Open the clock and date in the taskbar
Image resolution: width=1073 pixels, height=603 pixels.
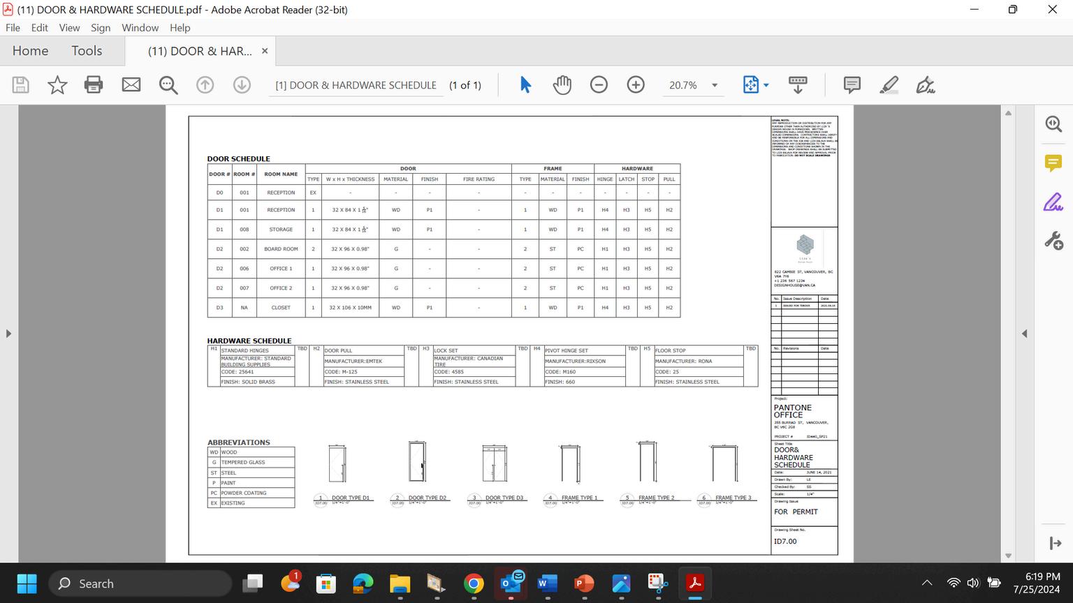click(1037, 583)
